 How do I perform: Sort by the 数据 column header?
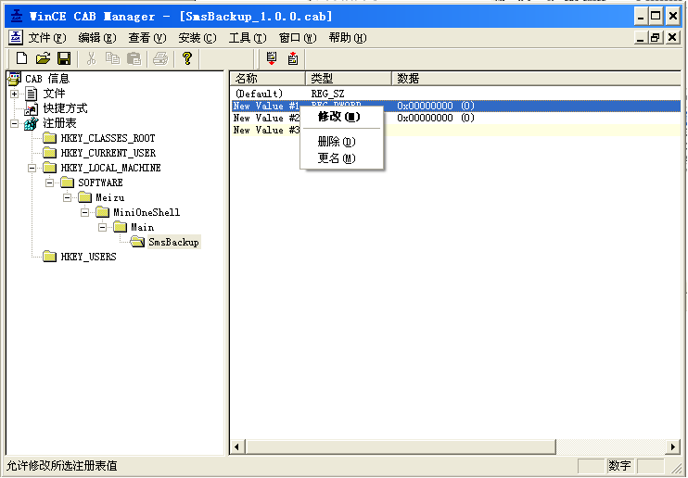pos(536,79)
